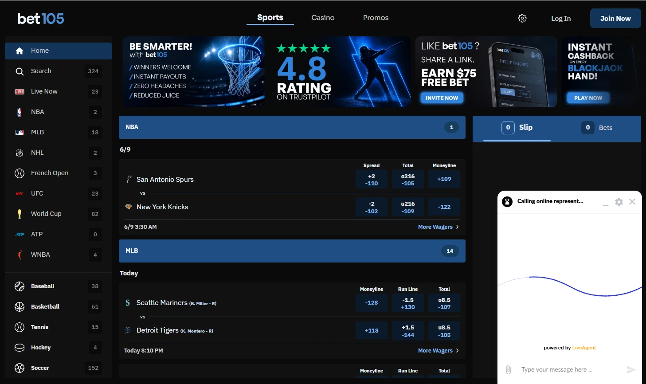Click the bet105 logo
646x384 pixels.
tap(41, 19)
